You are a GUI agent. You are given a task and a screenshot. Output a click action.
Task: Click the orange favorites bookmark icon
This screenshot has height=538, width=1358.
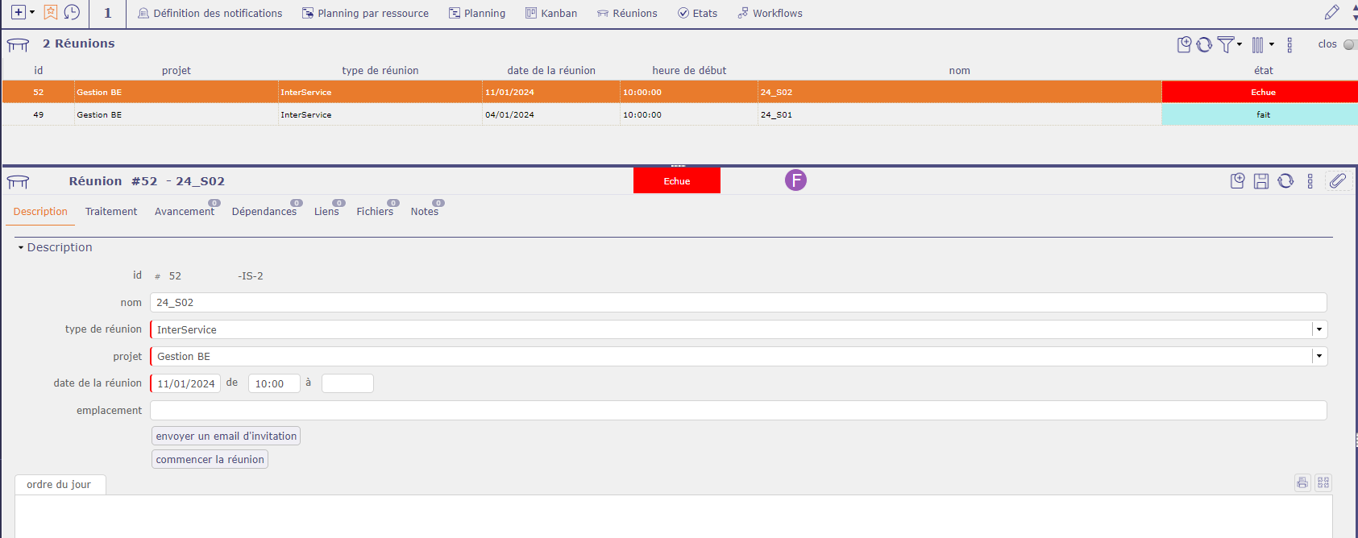point(50,12)
